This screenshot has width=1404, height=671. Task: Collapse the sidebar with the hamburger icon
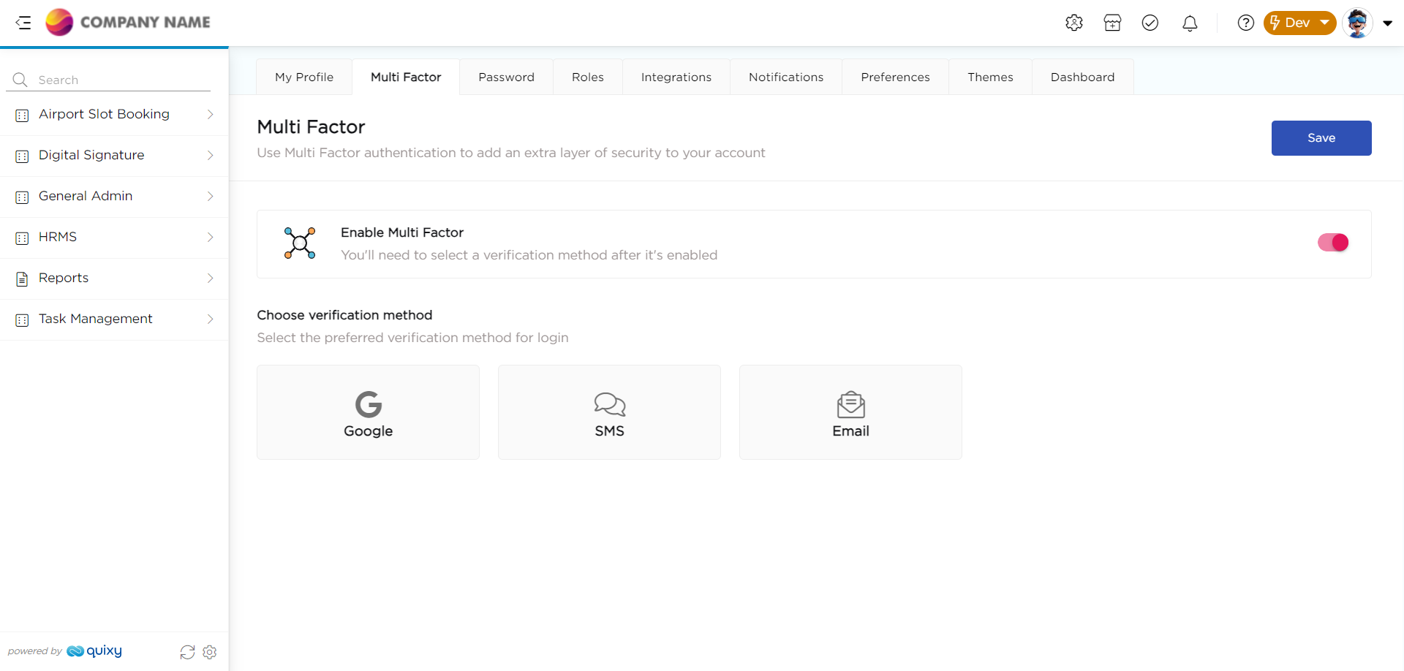click(x=23, y=23)
